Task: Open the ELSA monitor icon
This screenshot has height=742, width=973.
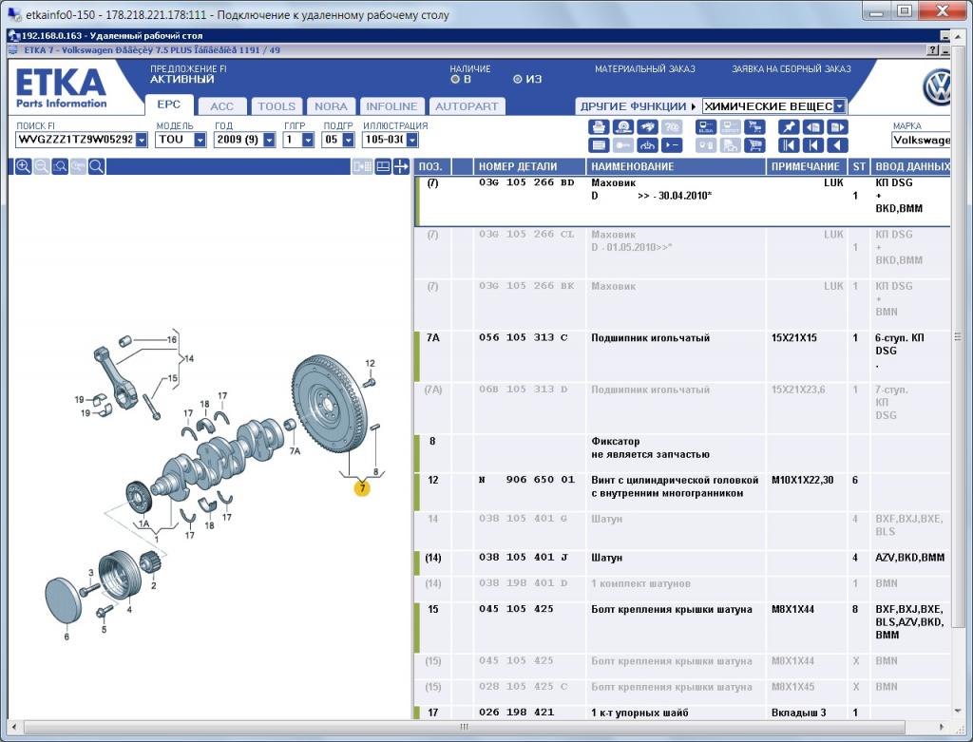Action: [x=706, y=127]
